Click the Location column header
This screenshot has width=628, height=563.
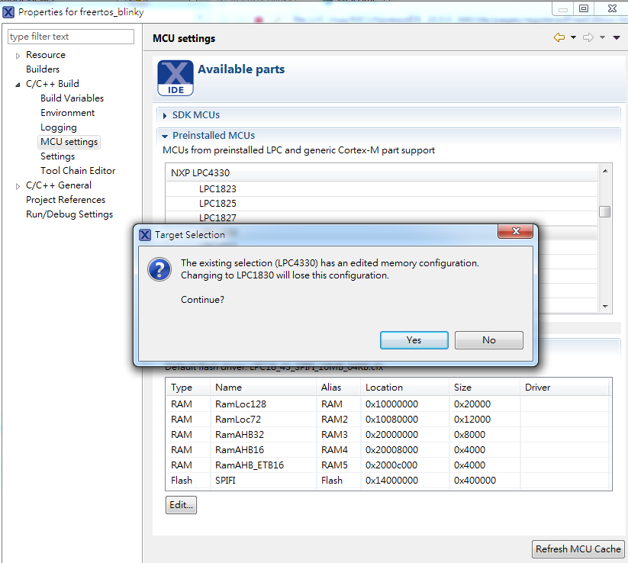(404, 388)
